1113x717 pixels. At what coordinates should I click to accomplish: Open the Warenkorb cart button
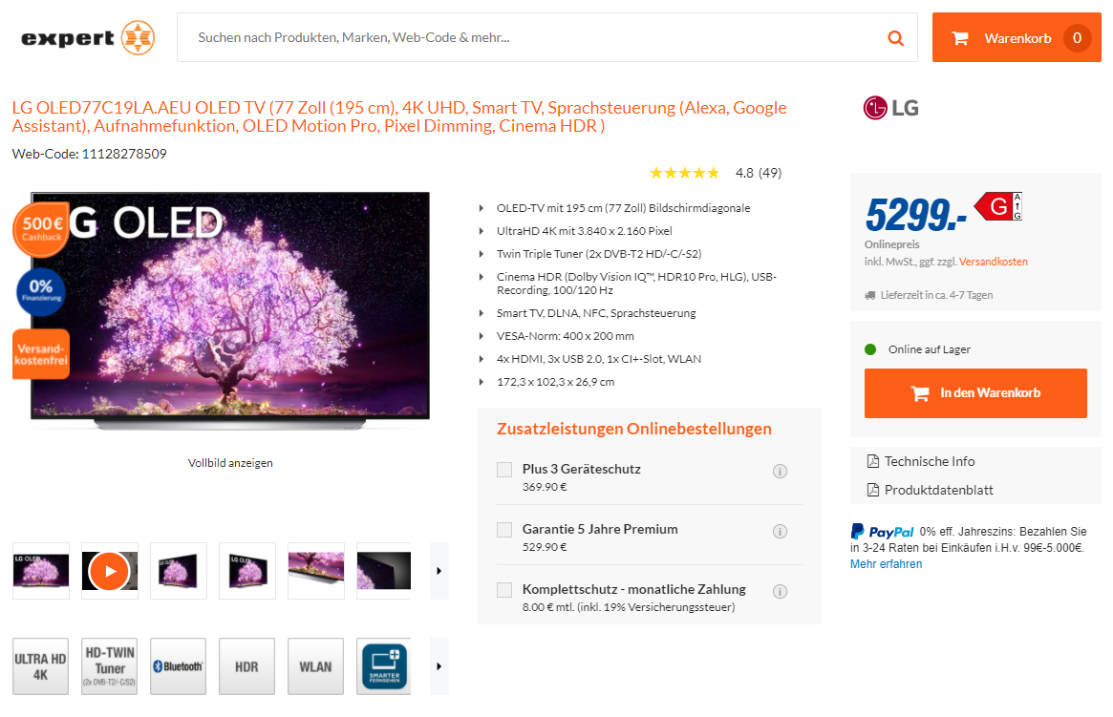pyautogui.click(x=1017, y=37)
